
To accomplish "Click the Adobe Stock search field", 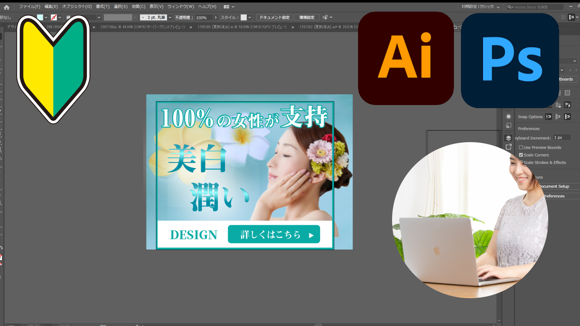I will [x=536, y=7].
